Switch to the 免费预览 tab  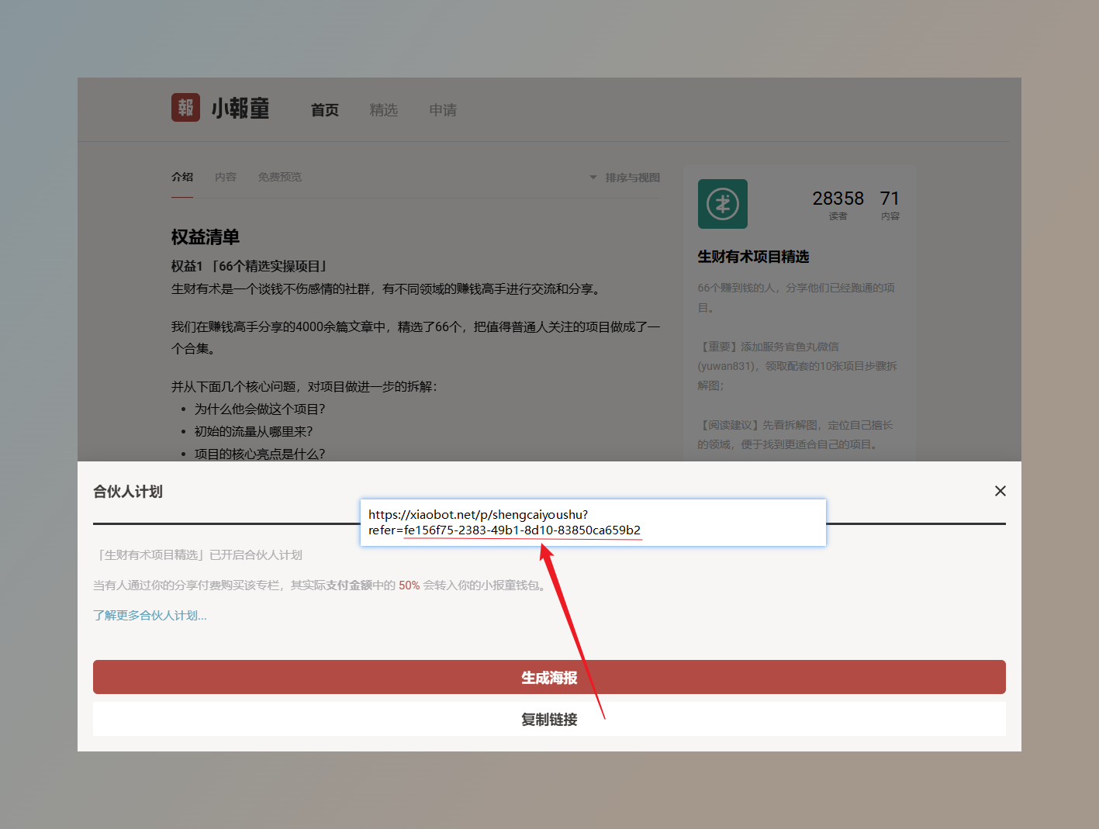(x=280, y=177)
